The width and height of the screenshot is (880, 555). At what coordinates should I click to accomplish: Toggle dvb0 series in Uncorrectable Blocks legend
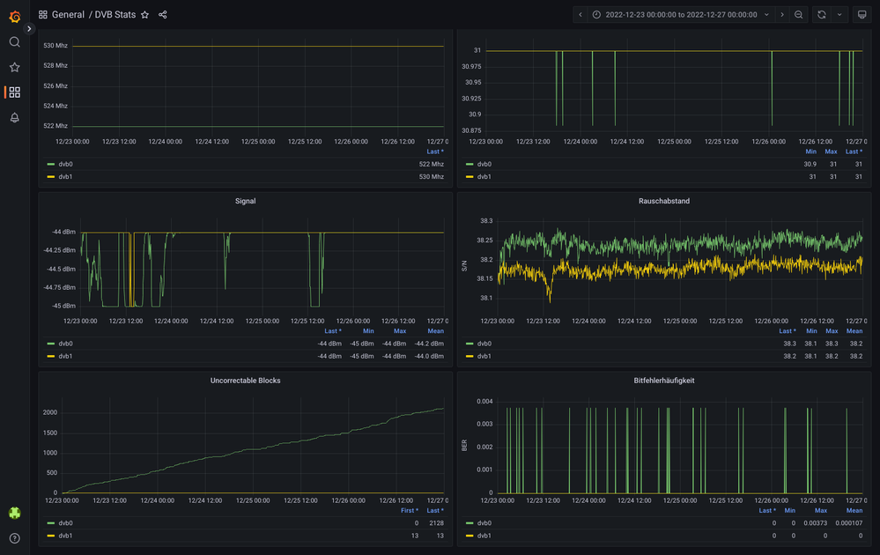pyautogui.click(x=65, y=523)
